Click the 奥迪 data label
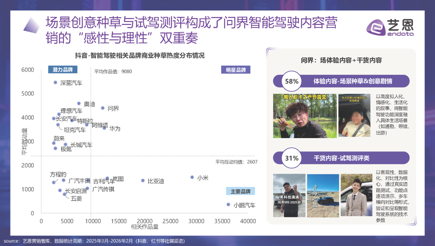Image resolution: width=435 pixels, height=246 pixels. (x=89, y=104)
